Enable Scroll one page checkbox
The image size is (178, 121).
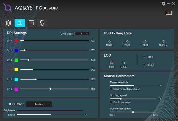111,102
